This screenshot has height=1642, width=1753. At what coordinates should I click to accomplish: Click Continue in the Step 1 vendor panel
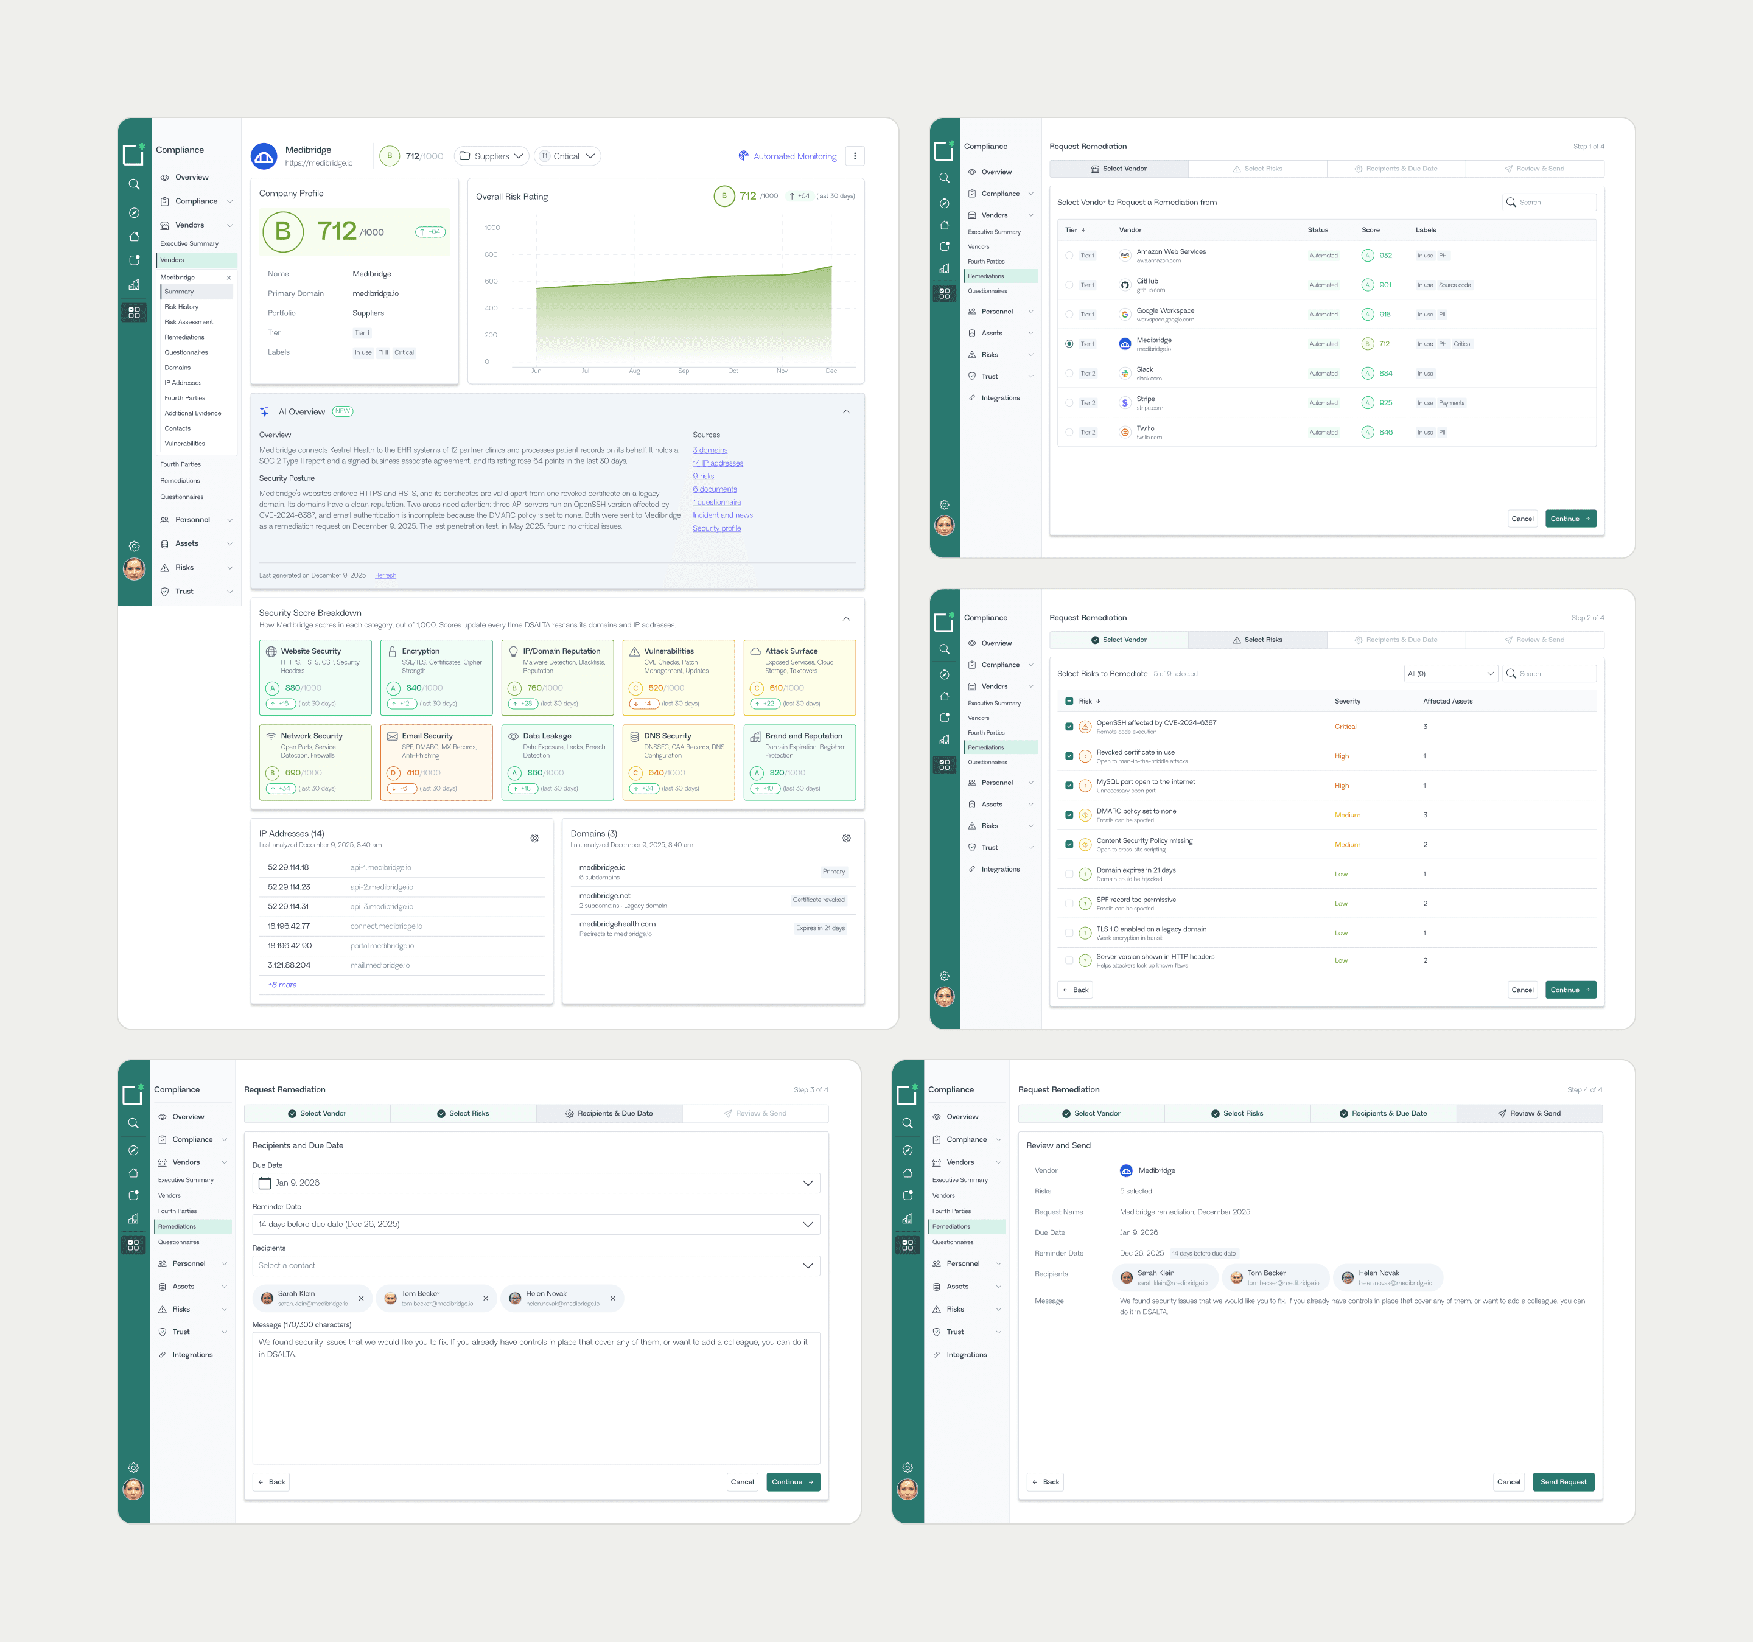point(1570,519)
